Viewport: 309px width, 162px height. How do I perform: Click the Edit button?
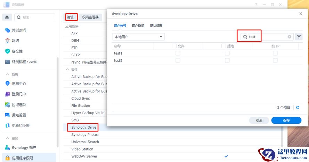(71, 17)
